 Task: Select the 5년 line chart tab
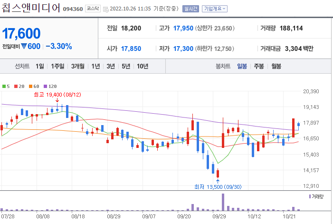126,66
